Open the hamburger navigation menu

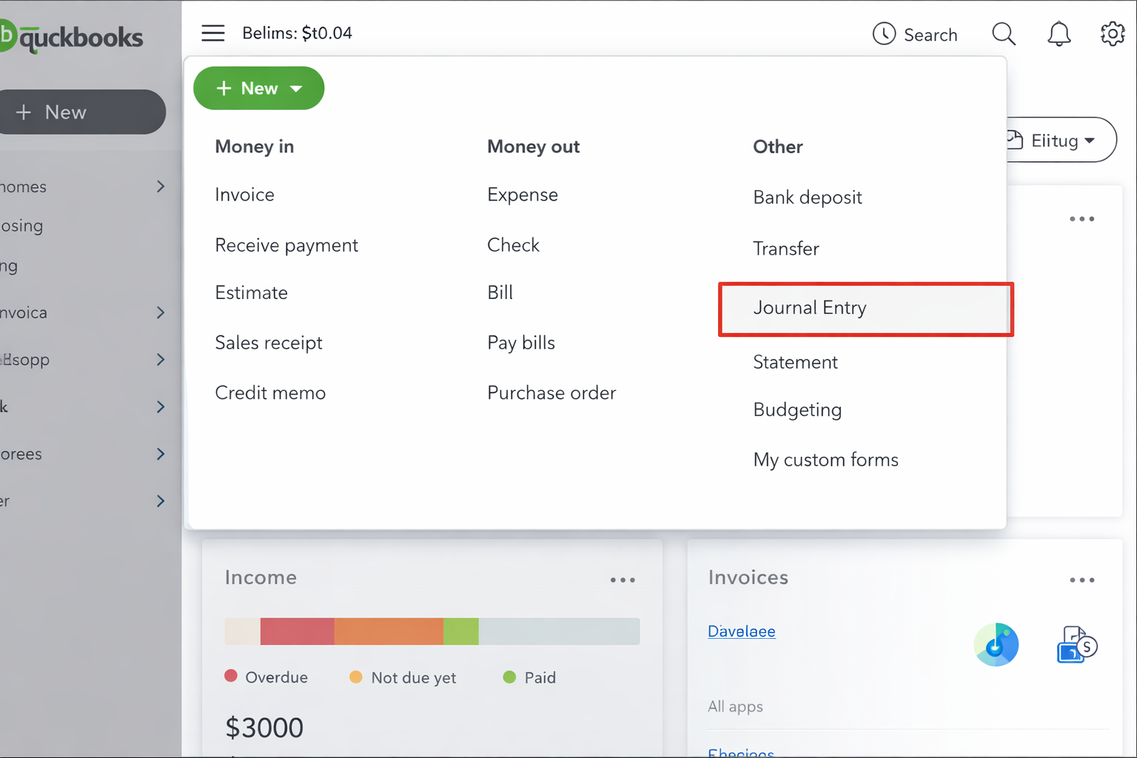pos(212,33)
